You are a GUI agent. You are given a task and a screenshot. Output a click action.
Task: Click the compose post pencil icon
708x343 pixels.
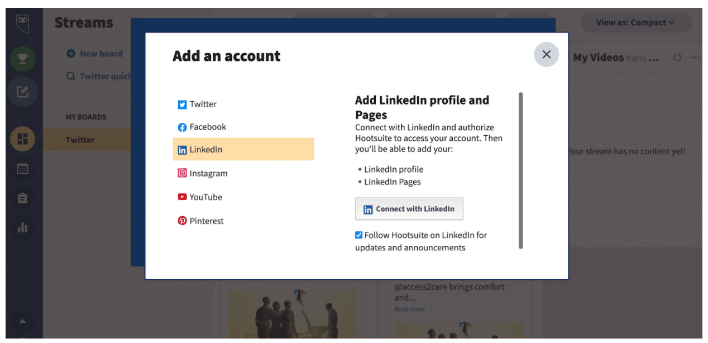pos(23,92)
